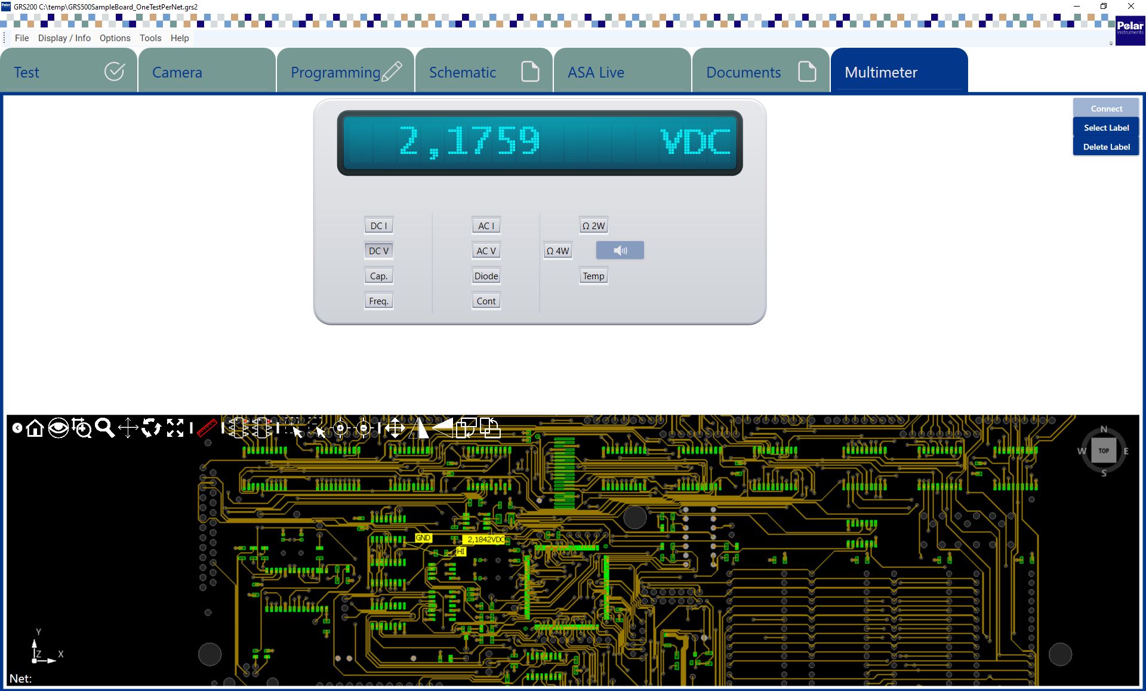Collapse the PCB toolbar with left arrow
Viewport: 1146px width, 691px height.
[17, 428]
